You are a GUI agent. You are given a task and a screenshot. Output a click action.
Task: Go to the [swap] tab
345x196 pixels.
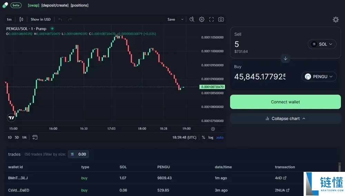33,5
